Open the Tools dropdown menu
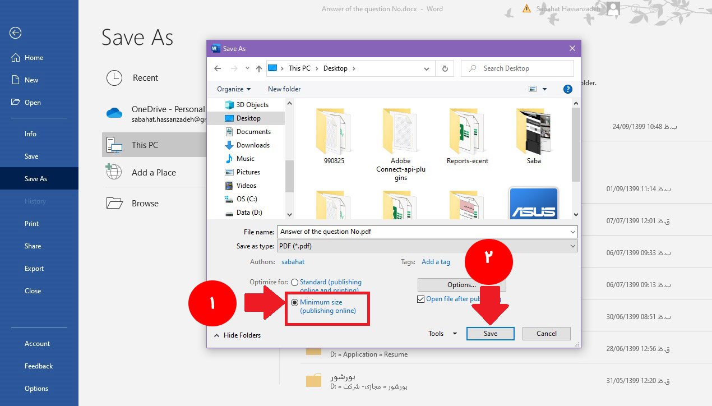This screenshot has height=406, width=712. click(x=442, y=334)
